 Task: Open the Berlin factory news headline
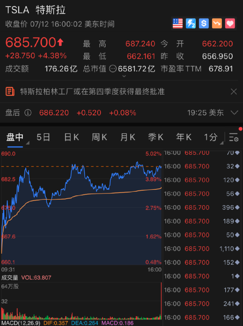click(x=93, y=91)
